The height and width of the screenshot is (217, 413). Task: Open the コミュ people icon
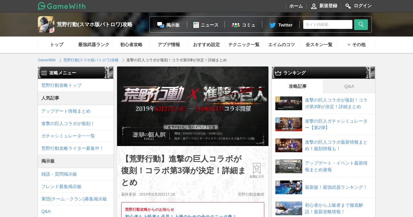(236, 25)
